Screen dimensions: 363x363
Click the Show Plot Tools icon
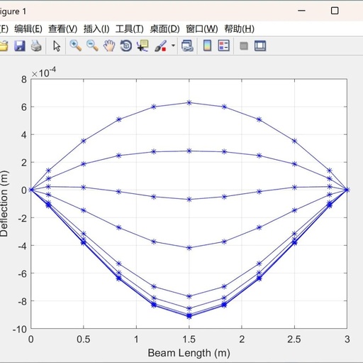pos(260,45)
